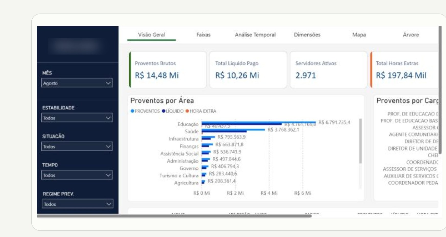The height and width of the screenshot is (237, 446).
Task: Switch to the Visão Geral tab
Action: [151, 35]
